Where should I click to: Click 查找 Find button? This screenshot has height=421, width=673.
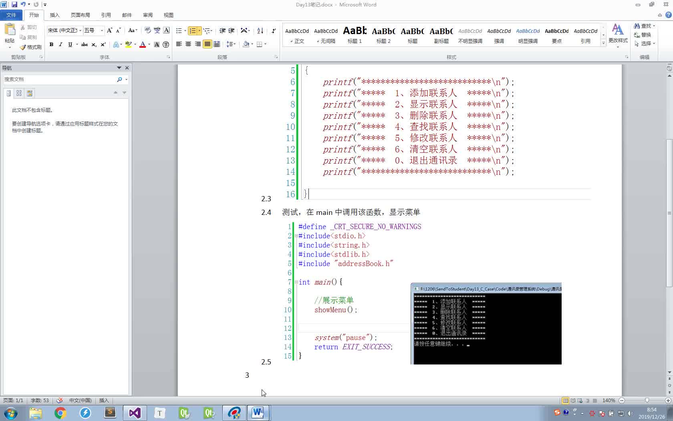point(644,26)
